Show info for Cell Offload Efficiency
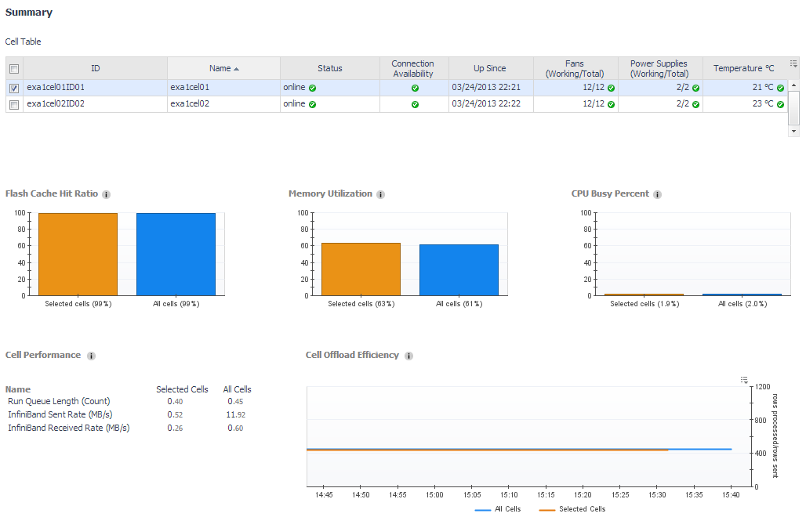 408,356
